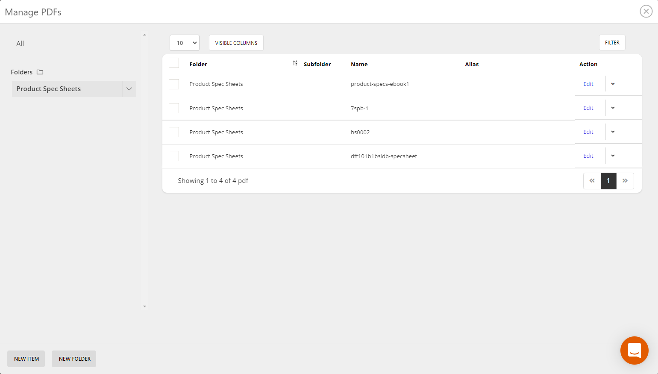Select All in the left sidebar
658x374 pixels.
[20, 44]
